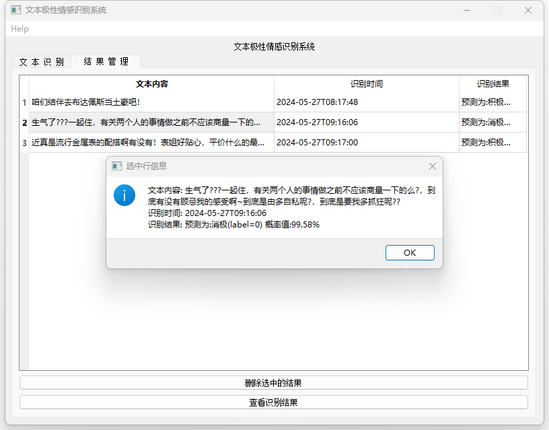Select row header number 1
This screenshot has height=430, width=549.
point(24,102)
